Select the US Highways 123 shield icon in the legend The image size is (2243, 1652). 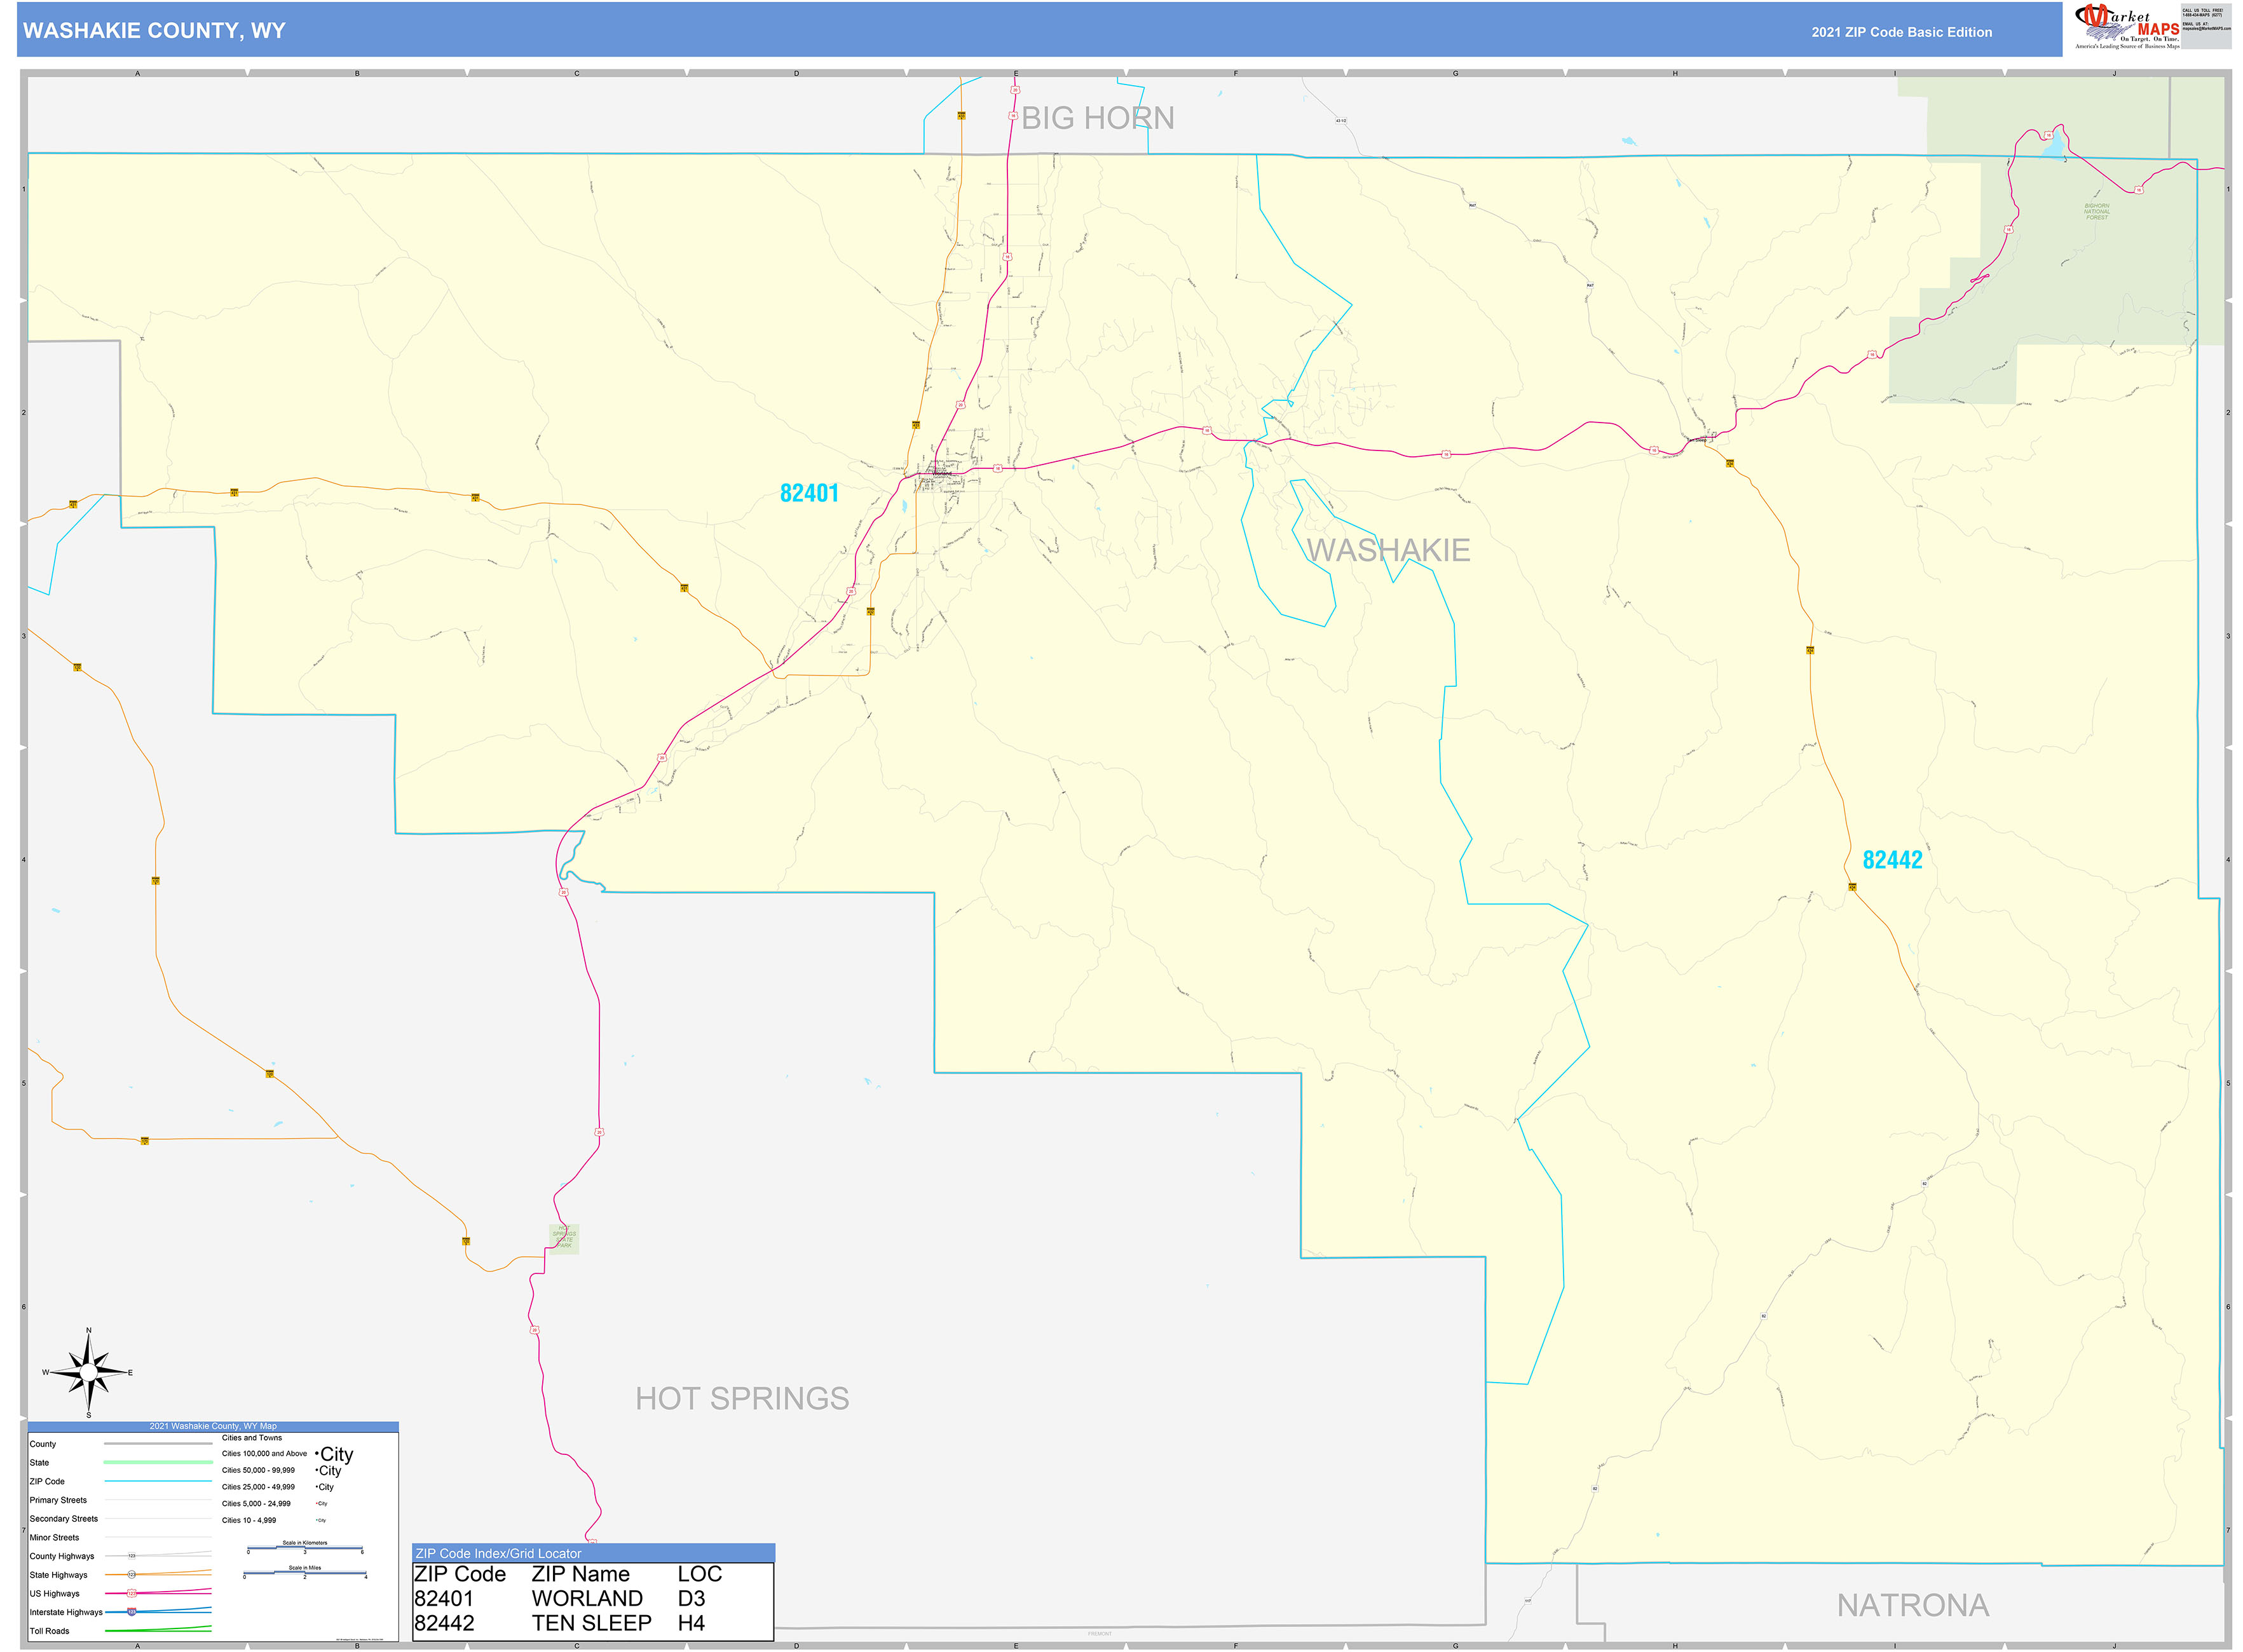pyautogui.click(x=131, y=1594)
